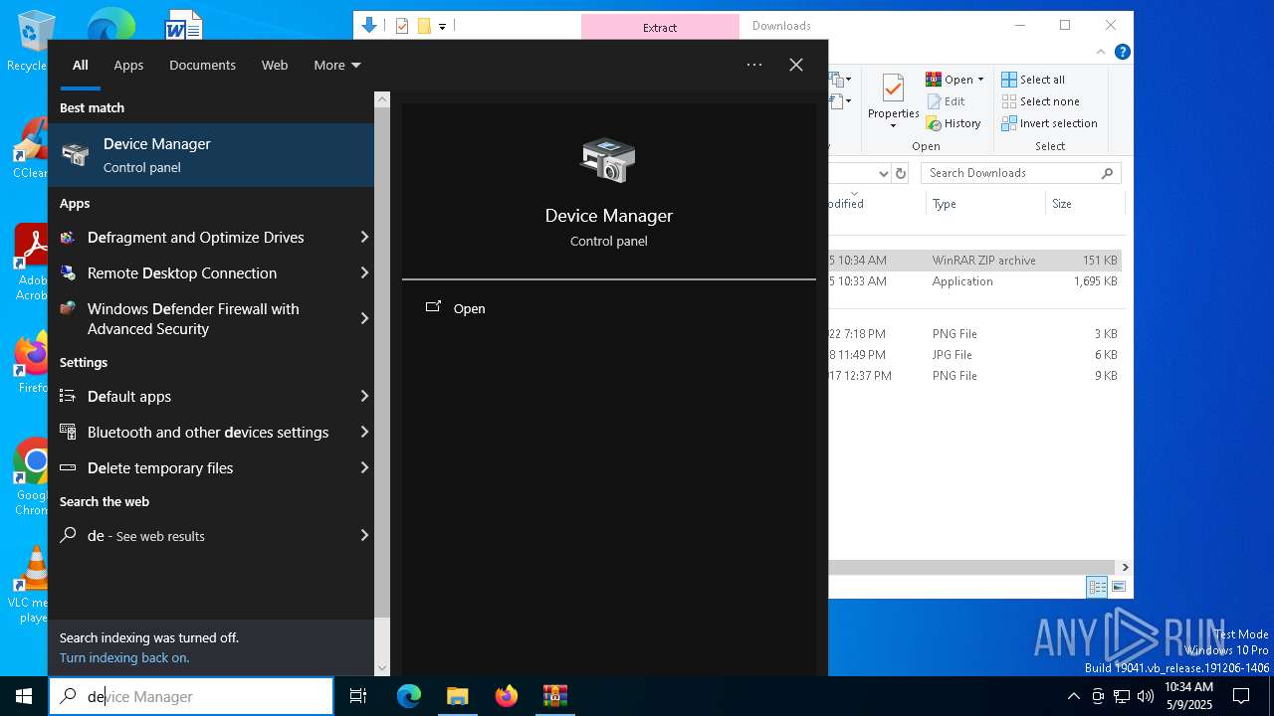The height and width of the screenshot is (716, 1274).
Task: Expand Windows Defender Firewall result arrow
Action: (364, 318)
